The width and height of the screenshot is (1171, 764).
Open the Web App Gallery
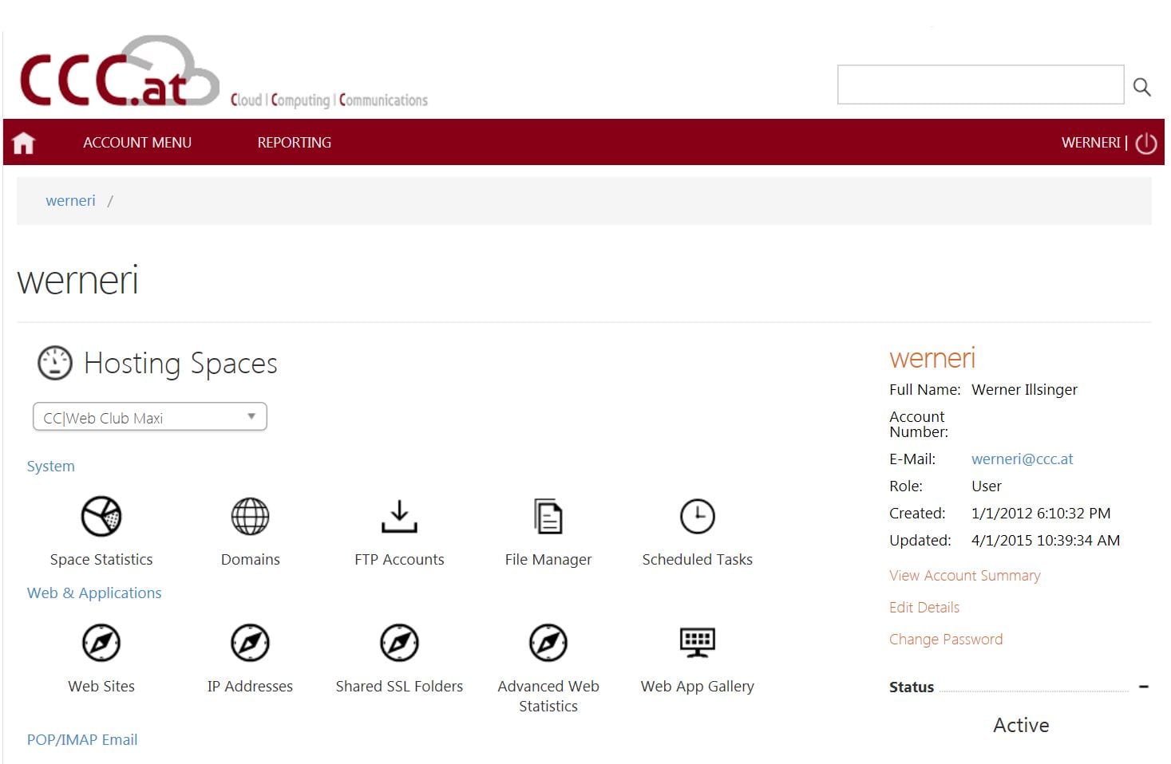[696, 656]
